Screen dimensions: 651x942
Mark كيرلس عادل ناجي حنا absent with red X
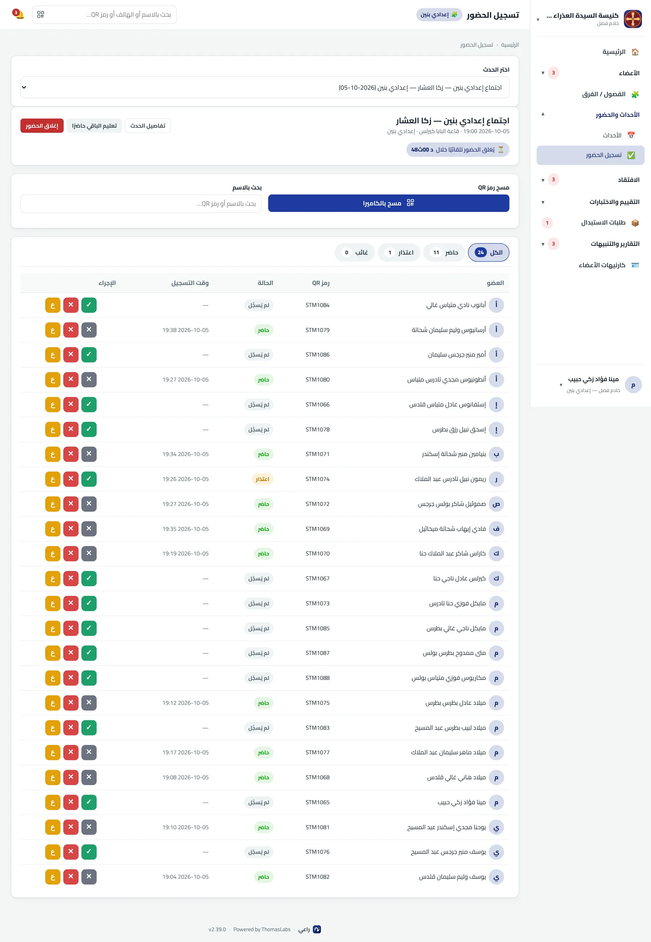pyautogui.click(x=71, y=579)
